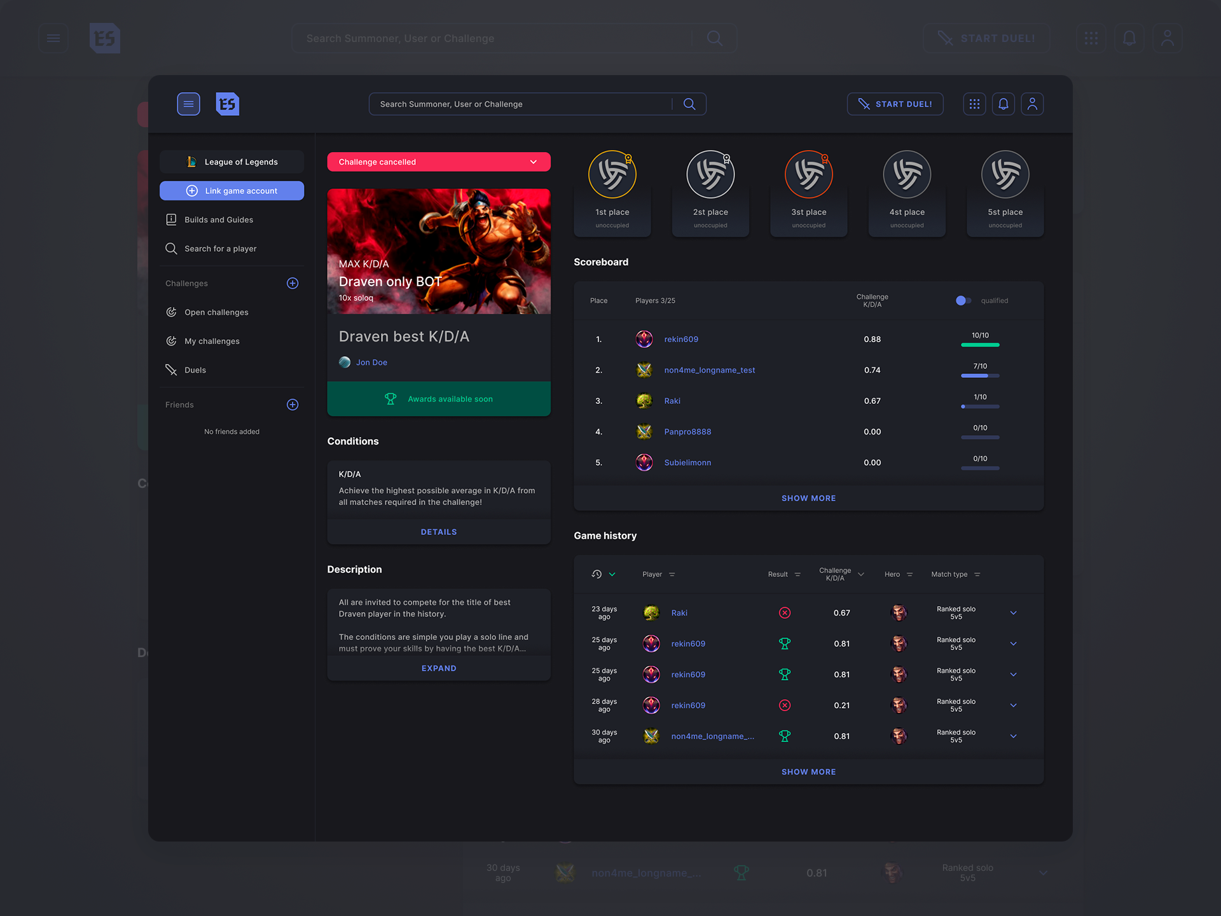Click rekin609's 10/10 progress bar

point(980,344)
